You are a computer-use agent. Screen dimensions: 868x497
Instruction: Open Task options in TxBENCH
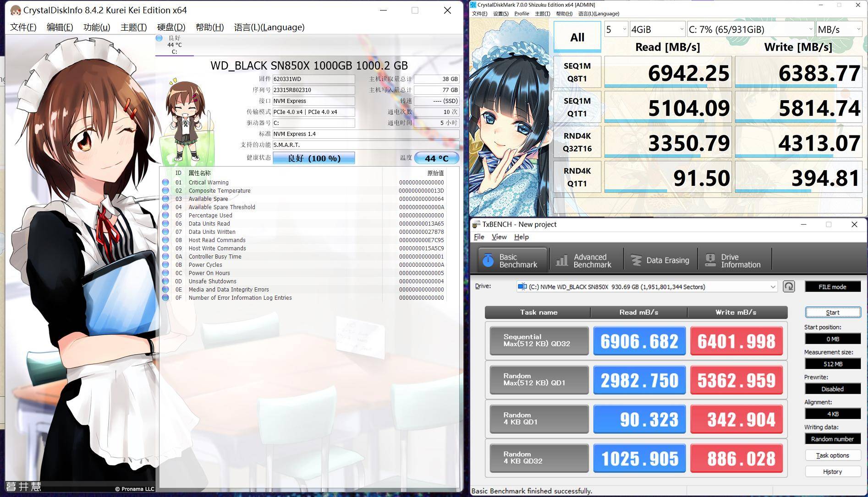[833, 455]
